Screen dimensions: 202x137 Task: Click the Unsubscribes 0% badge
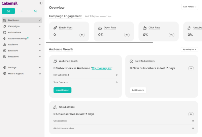[191, 114]
